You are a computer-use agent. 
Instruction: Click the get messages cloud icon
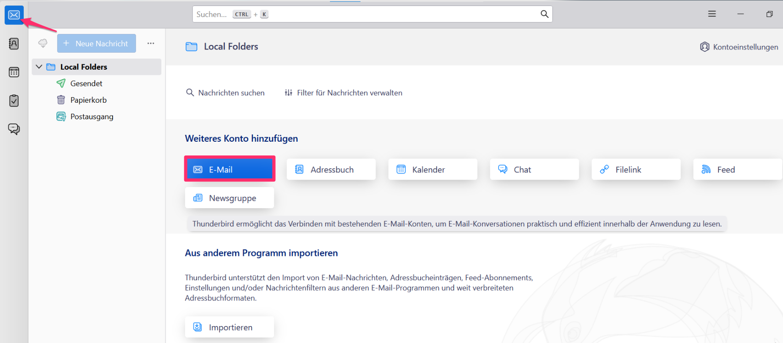tap(43, 43)
